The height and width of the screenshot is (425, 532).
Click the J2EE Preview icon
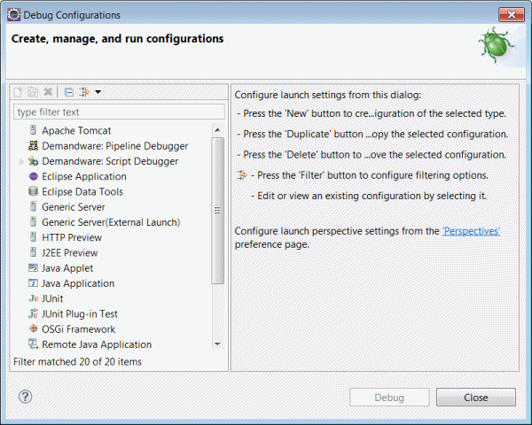click(33, 251)
